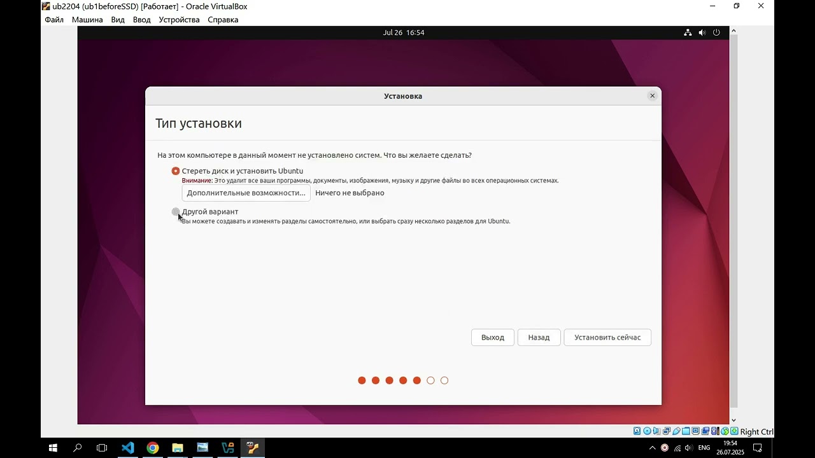This screenshot has height=458, width=815.
Task: Click VirtualBox audio status icon
Action: 656,431
